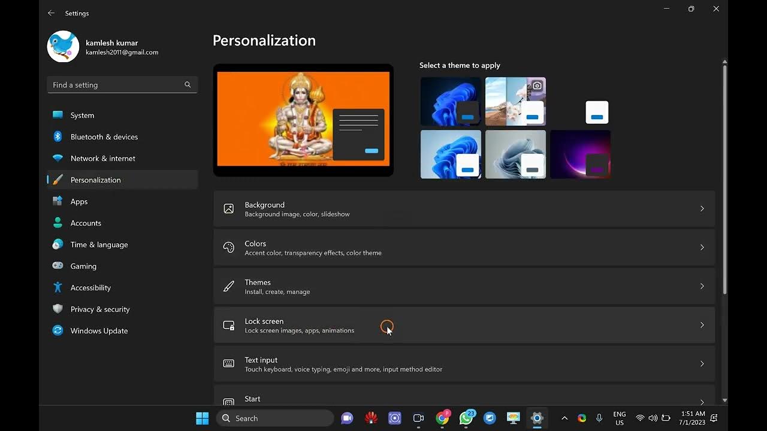Open the Accessibility figure icon
Screen dimensions: 767x431
pyautogui.click(x=58, y=287)
